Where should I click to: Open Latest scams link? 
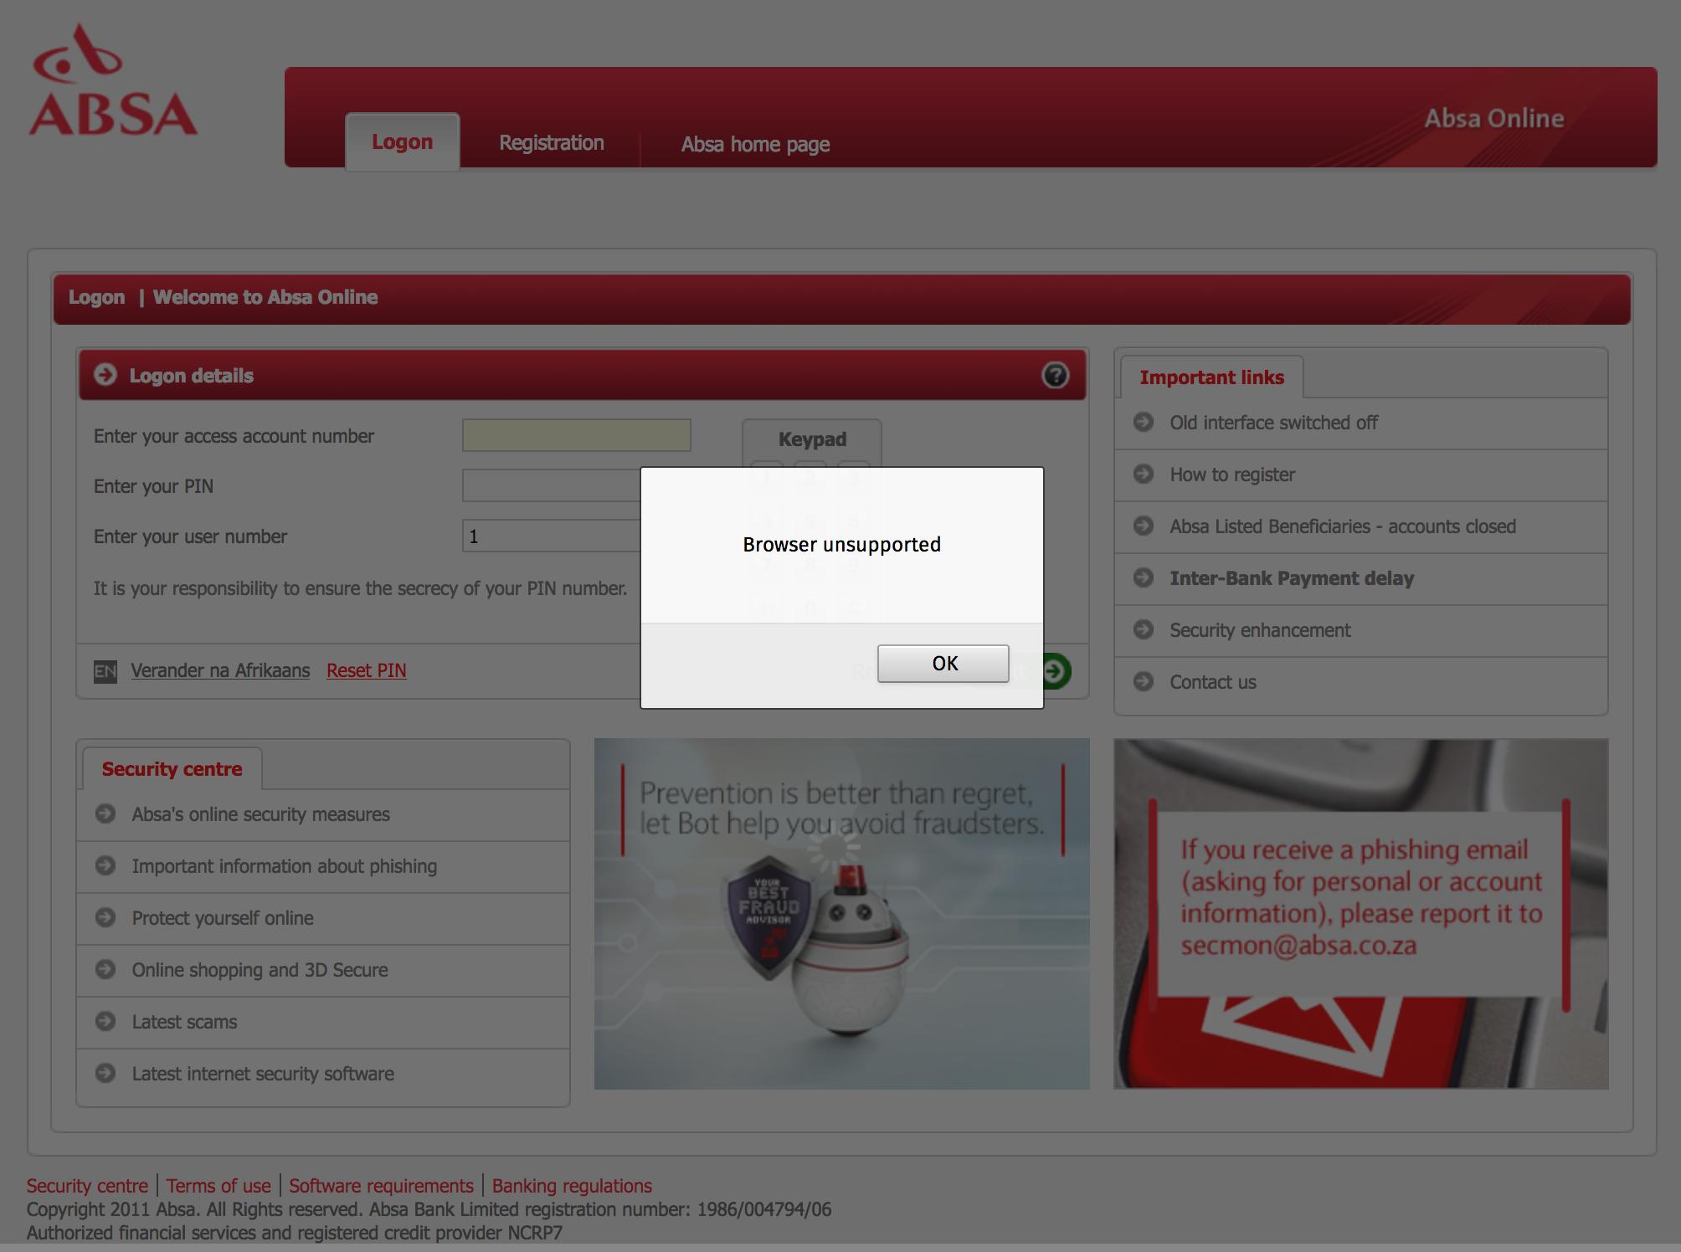click(x=184, y=1022)
